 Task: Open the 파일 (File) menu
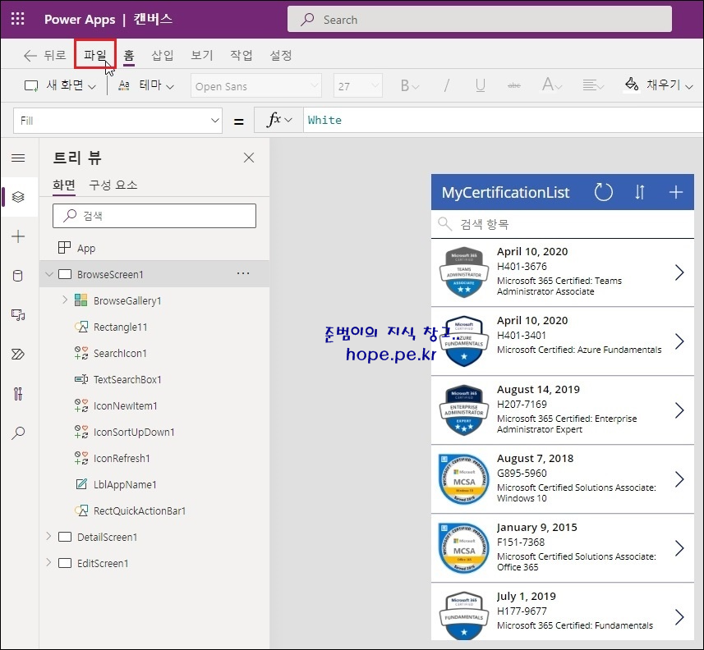click(95, 55)
